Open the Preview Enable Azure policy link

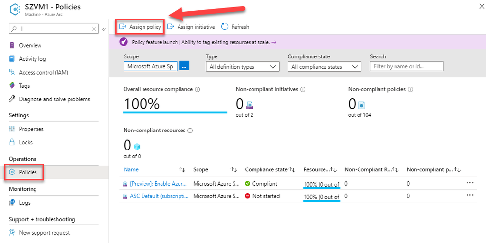(x=159, y=184)
